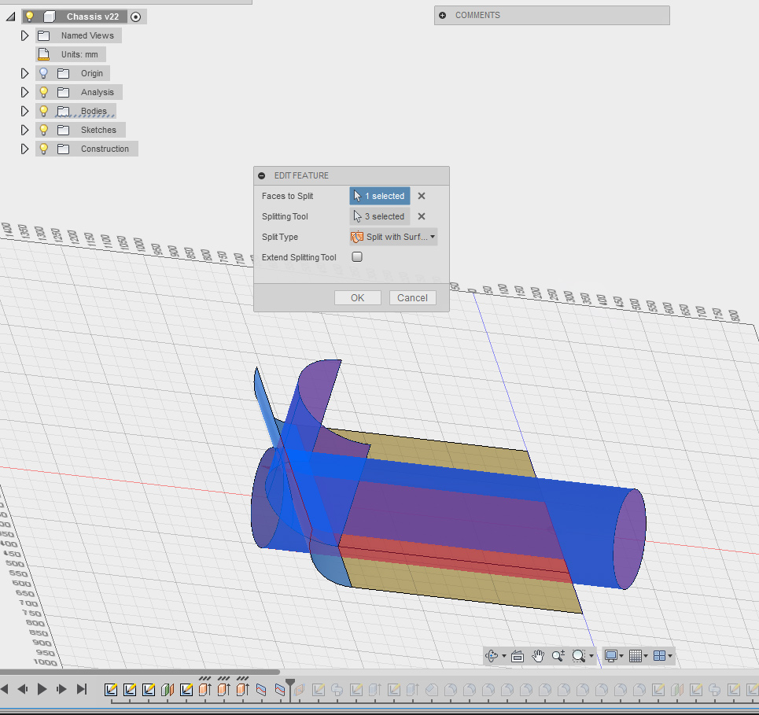The height and width of the screenshot is (715, 759).
Task: Cancel the Edit Feature dialog
Action: click(412, 297)
